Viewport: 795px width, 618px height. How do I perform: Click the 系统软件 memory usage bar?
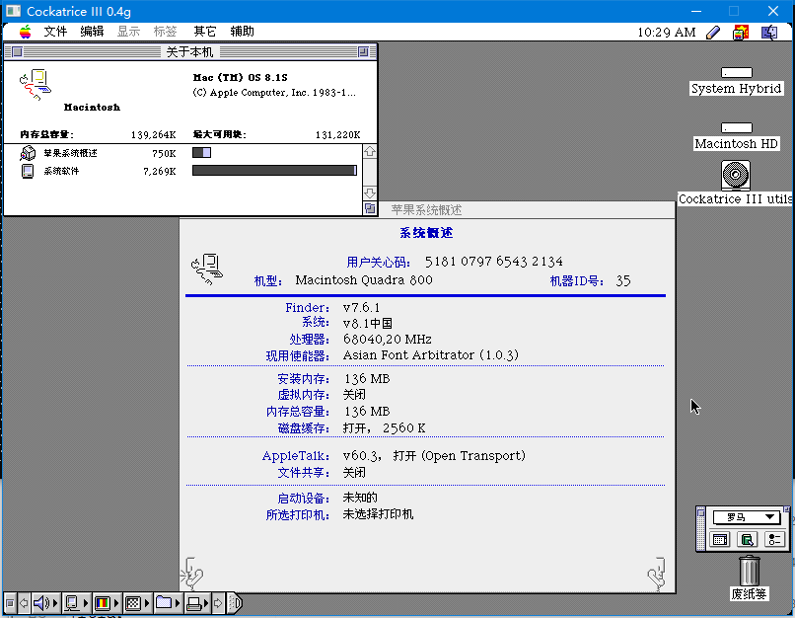[274, 171]
